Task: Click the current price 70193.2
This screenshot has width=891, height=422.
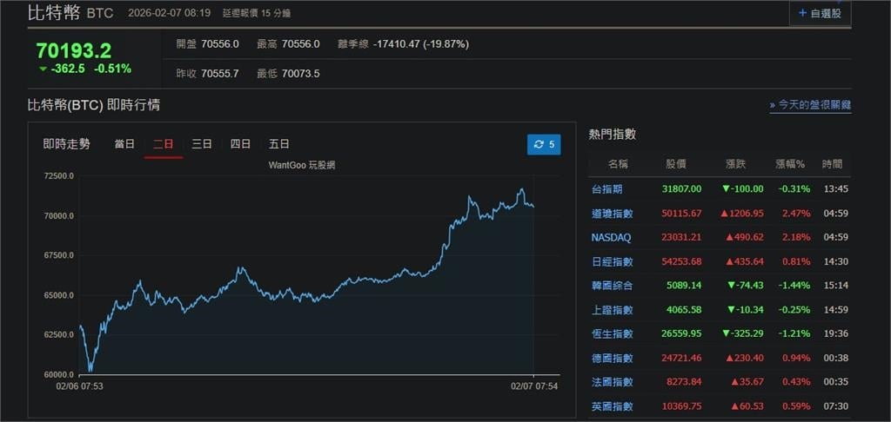Action: pos(74,51)
